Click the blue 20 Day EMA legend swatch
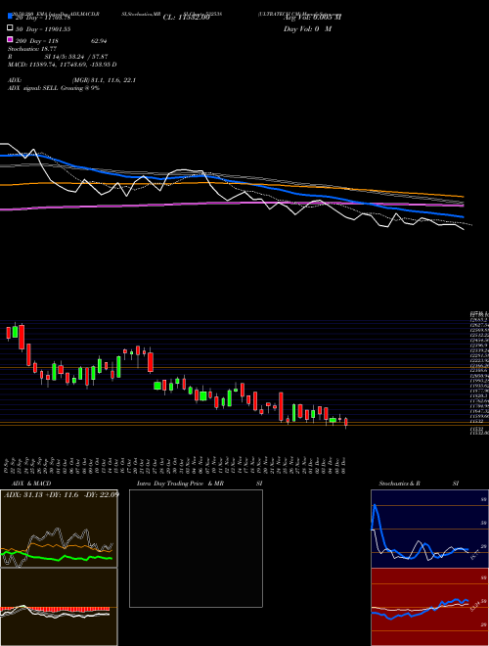489x646 pixels. point(10,16)
